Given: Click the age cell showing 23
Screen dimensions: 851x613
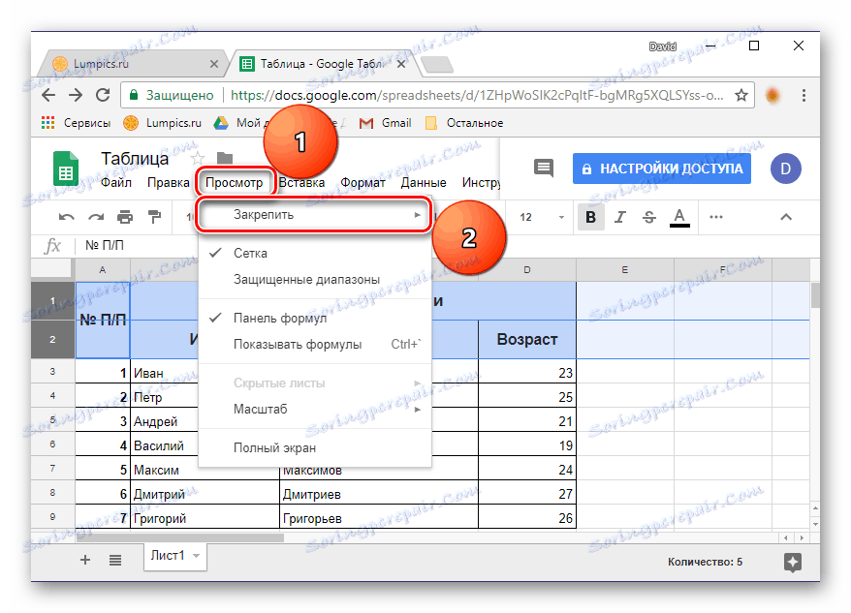Looking at the screenshot, I should (x=527, y=373).
